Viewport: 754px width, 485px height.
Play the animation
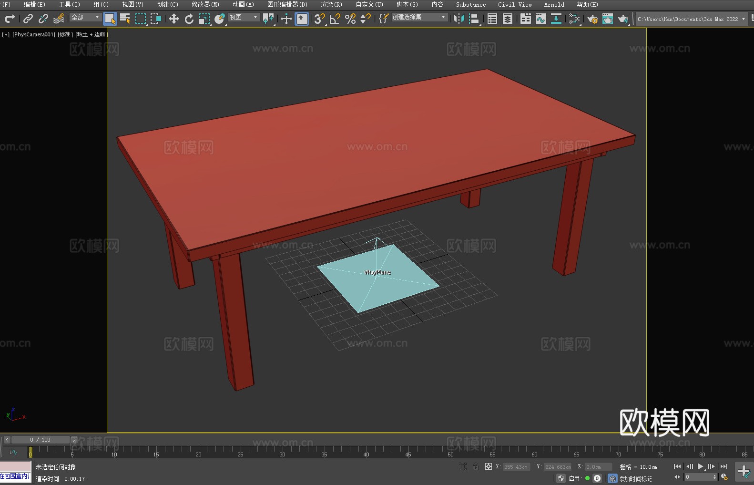tap(700, 466)
